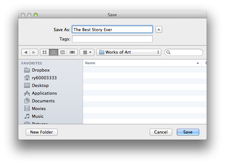Click the home icon beside ry60003333
Viewport: 225px width, 165px height.
pos(27,78)
